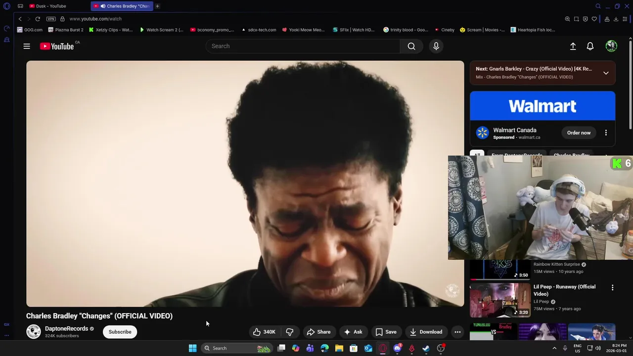
Task: Open the browser zoom-in magnifier icon
Action: click(x=568, y=19)
